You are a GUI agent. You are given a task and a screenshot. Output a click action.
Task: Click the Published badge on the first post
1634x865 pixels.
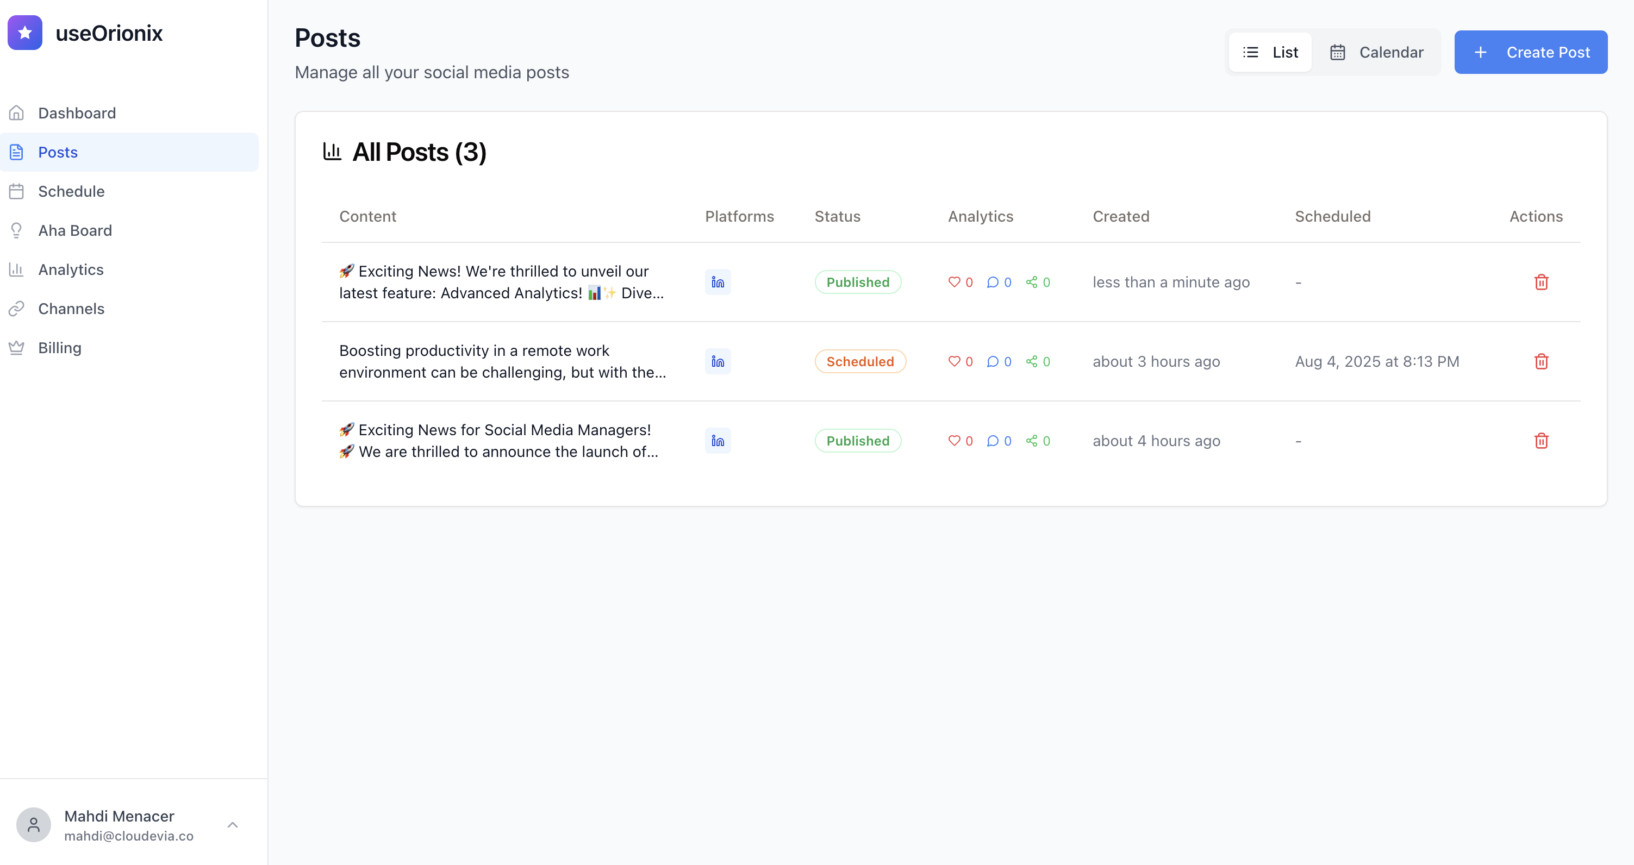pyautogui.click(x=858, y=282)
